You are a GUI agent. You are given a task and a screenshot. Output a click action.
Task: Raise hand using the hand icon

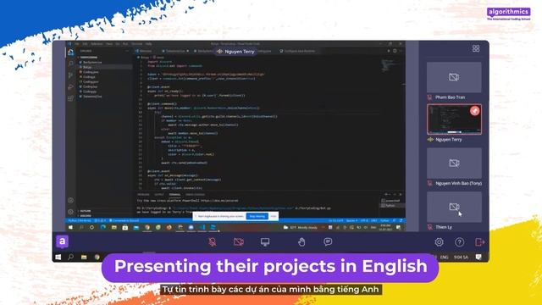301,242
